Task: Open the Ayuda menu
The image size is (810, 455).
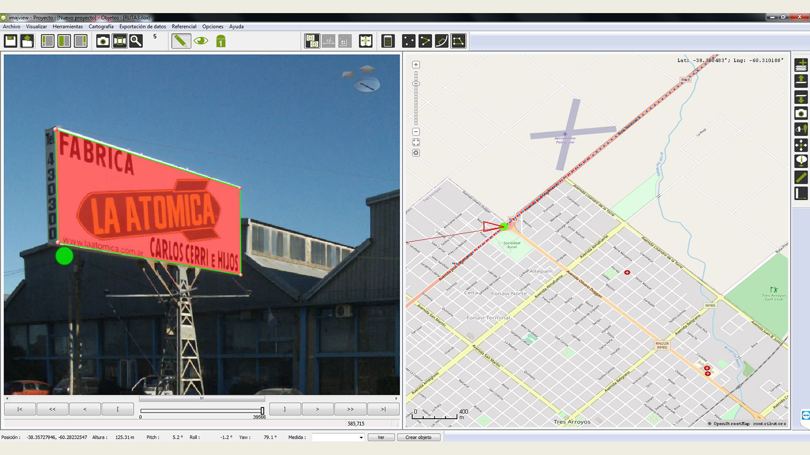Action: click(x=236, y=26)
